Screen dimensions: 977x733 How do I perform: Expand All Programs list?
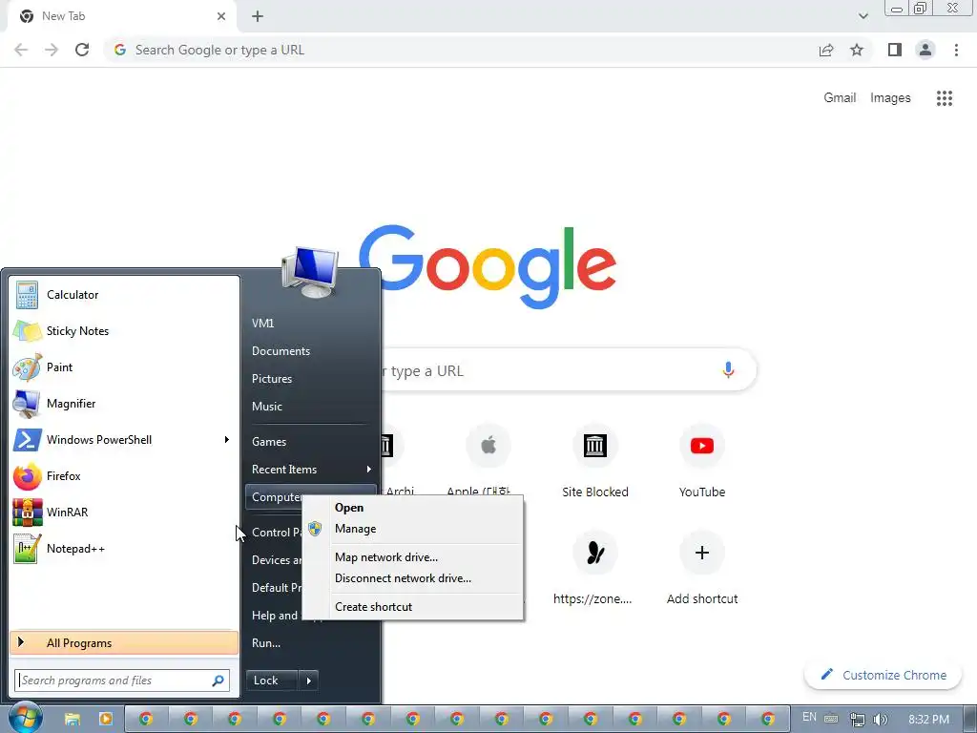pyautogui.click(x=124, y=643)
